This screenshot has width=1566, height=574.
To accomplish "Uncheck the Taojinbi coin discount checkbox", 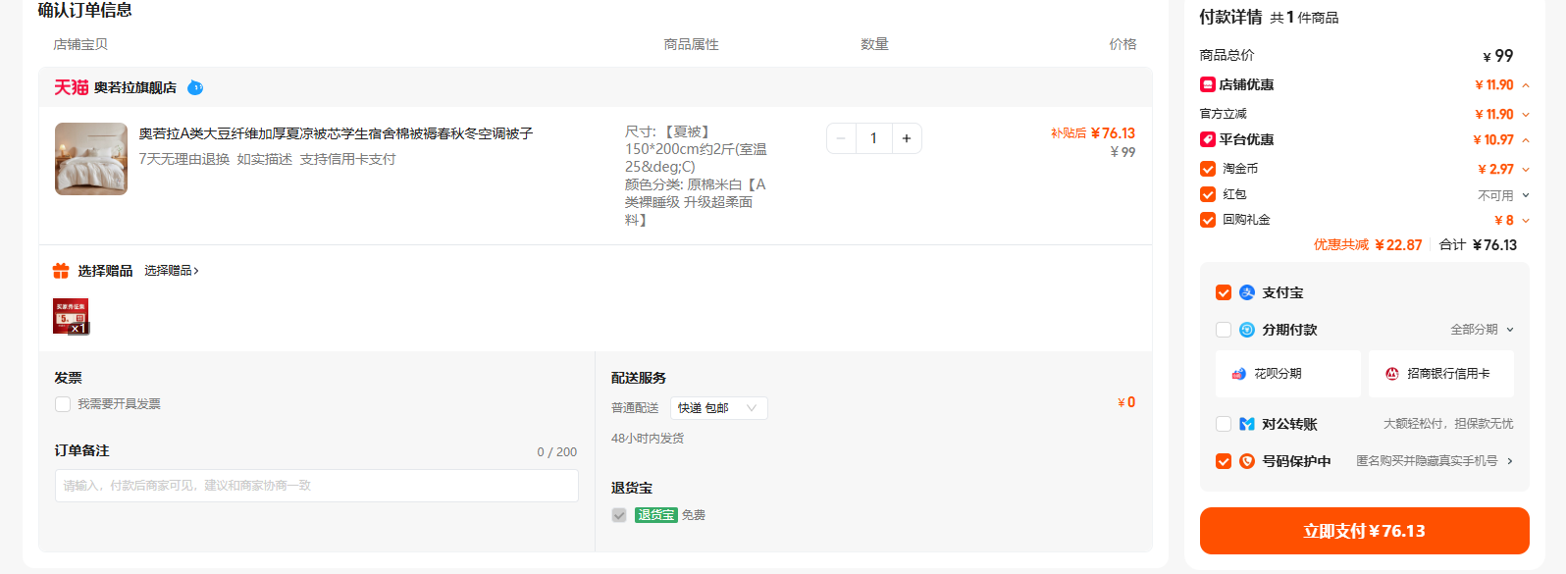I will [1208, 169].
